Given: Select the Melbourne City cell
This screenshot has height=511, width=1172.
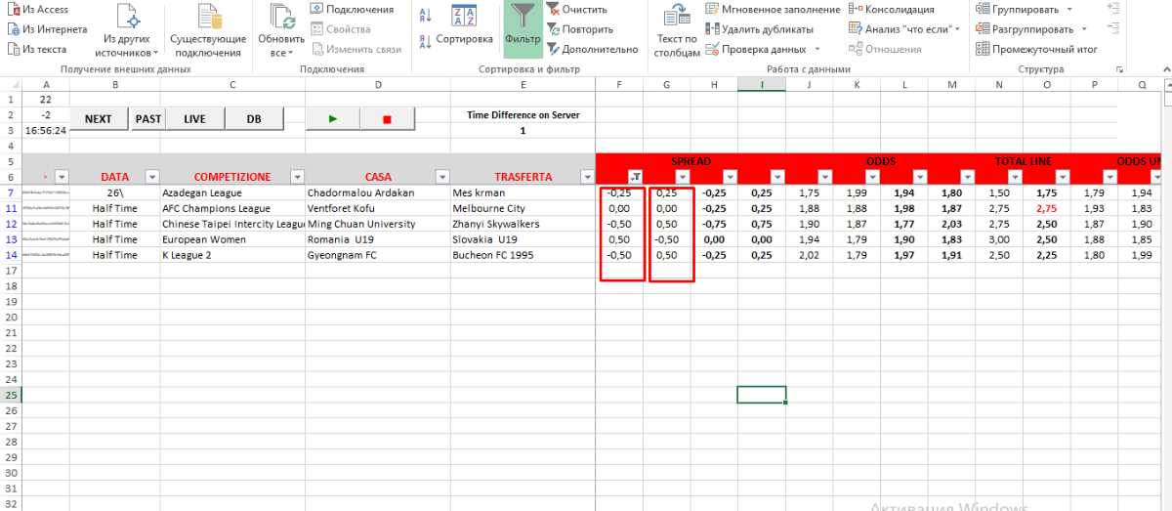Looking at the screenshot, I should pos(522,208).
